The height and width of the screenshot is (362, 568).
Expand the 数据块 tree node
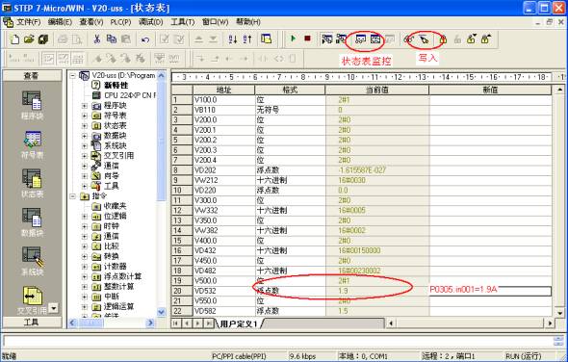point(85,136)
